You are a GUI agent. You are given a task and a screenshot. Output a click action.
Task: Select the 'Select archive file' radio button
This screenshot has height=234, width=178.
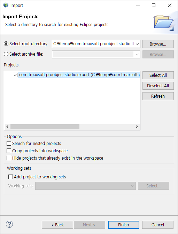point(6,54)
